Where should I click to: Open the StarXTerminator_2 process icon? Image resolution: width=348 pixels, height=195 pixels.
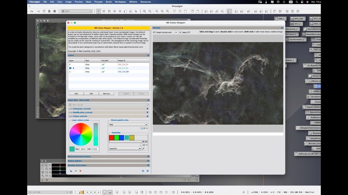pos(296,39)
